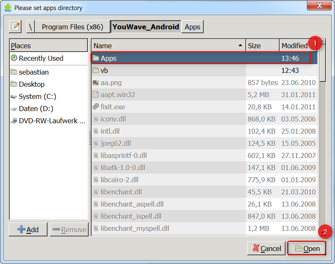Viewport: 335px width, 264px height.
Task: Add current folder to Places bookmarks
Action: pos(28,230)
